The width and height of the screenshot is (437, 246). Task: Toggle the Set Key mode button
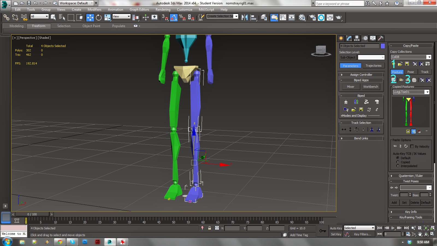pyautogui.click(x=336, y=234)
